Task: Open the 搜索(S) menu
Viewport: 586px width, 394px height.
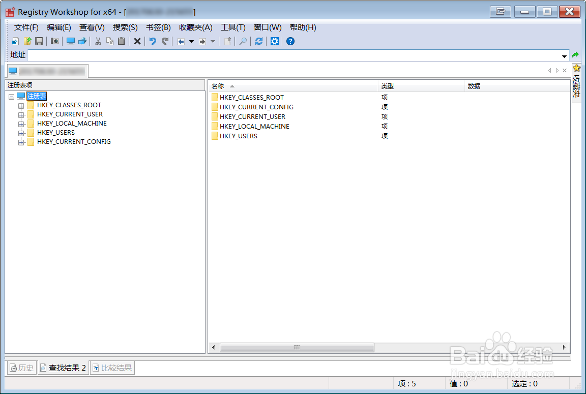Action: tap(125, 27)
